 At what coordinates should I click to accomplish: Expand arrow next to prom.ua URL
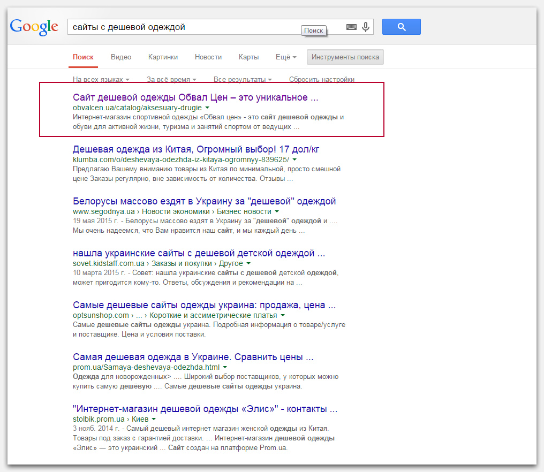(225, 367)
